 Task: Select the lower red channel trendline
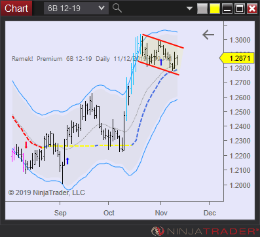tap(158, 68)
